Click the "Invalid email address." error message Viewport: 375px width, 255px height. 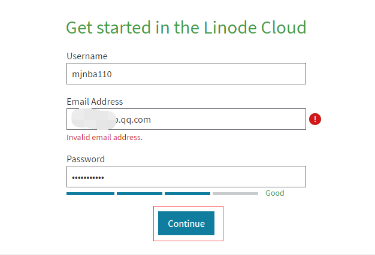point(104,137)
